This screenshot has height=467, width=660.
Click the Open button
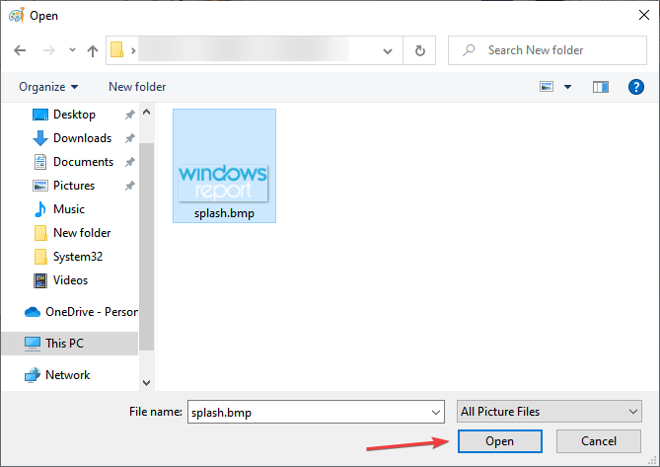(499, 441)
